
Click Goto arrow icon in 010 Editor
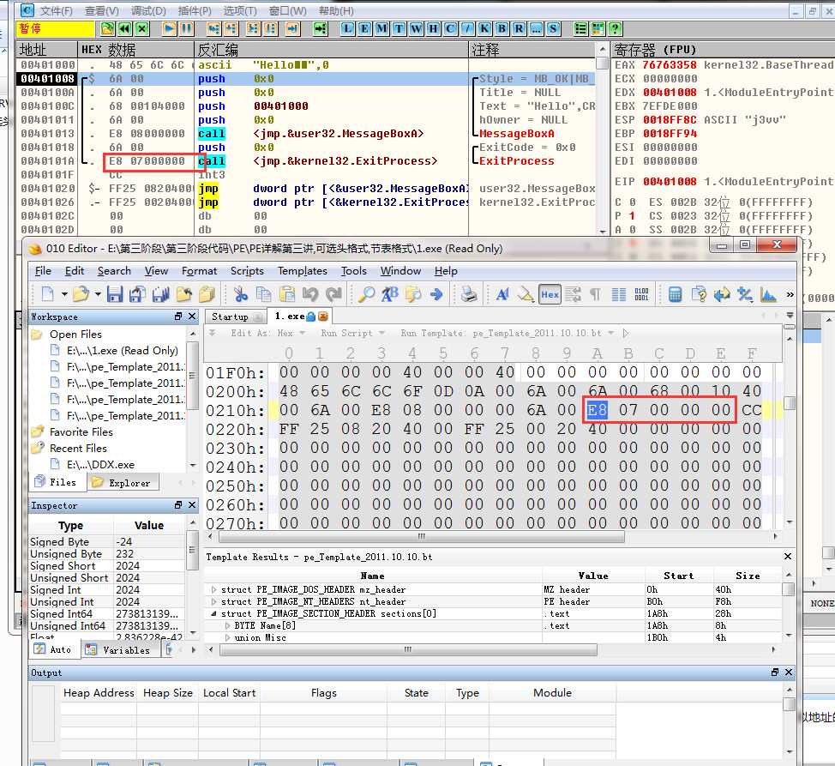click(x=436, y=293)
